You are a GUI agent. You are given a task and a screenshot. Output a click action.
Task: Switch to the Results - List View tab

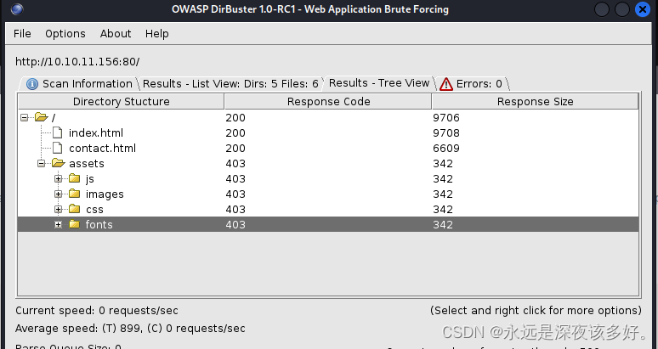coord(230,84)
